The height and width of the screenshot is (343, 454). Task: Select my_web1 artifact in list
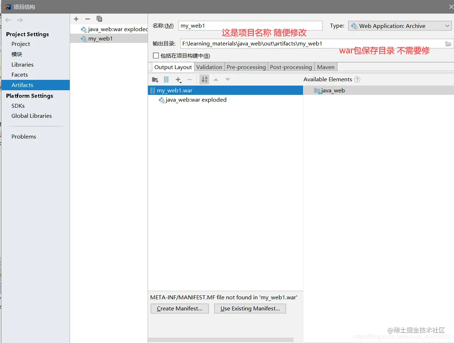[109, 39]
